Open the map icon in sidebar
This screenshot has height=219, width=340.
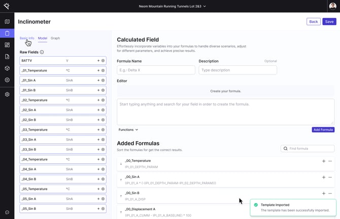[x=7, y=22]
